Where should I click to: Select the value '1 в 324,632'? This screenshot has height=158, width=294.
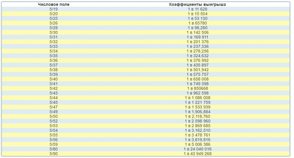[198, 56]
